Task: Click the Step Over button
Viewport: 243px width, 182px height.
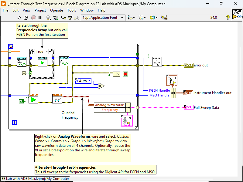Action: pyautogui.click(x=70, y=18)
